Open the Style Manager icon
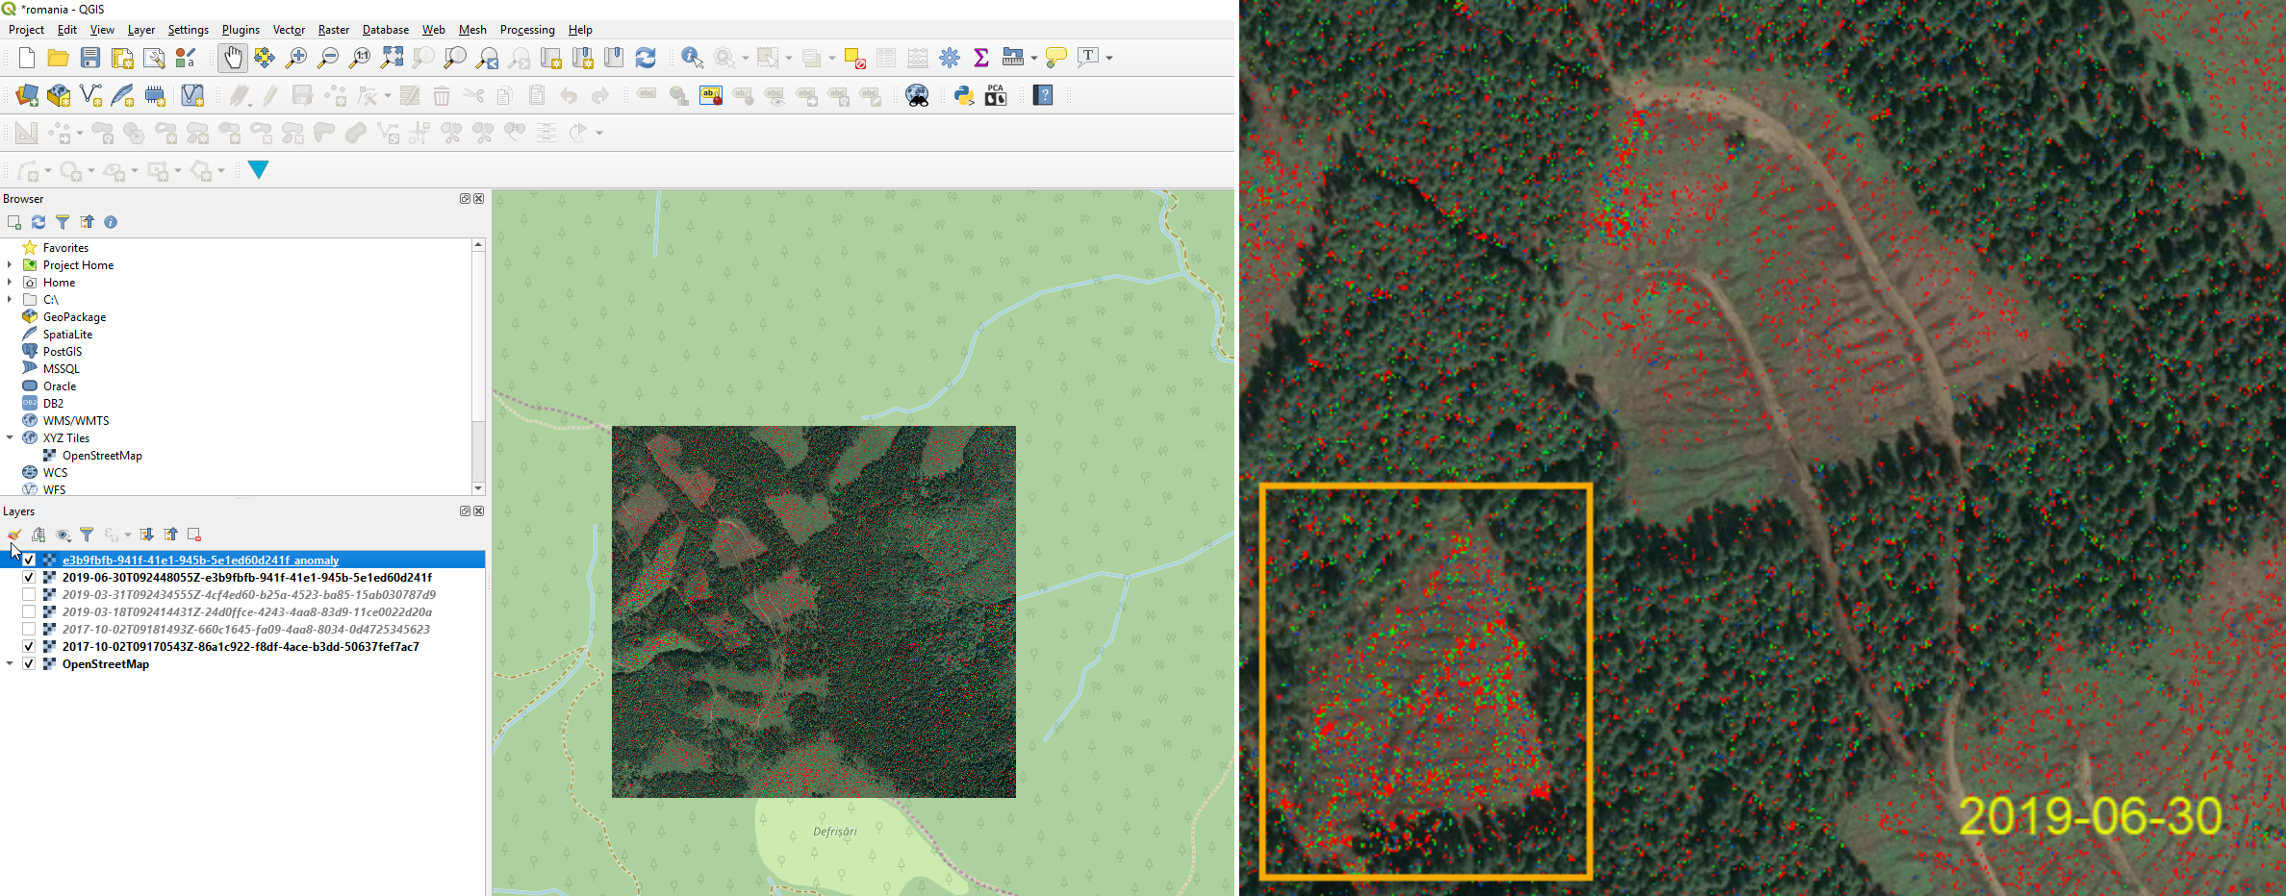The height and width of the screenshot is (896, 2286). click(x=186, y=58)
